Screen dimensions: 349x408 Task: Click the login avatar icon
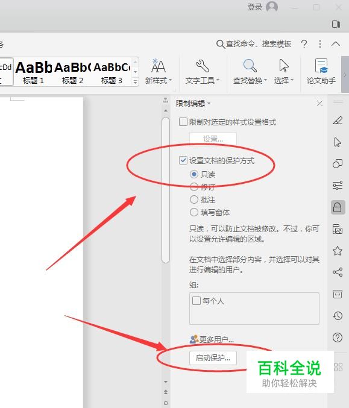272,7
